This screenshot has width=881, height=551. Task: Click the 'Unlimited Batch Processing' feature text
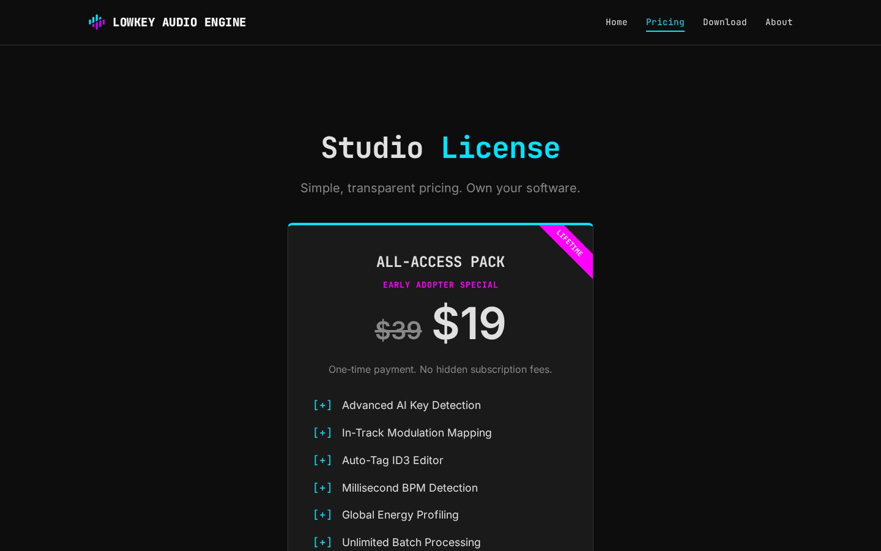[411, 542]
